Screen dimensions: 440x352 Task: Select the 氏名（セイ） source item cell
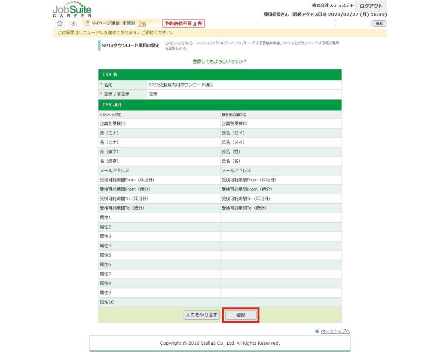pyautogui.click(x=233, y=133)
